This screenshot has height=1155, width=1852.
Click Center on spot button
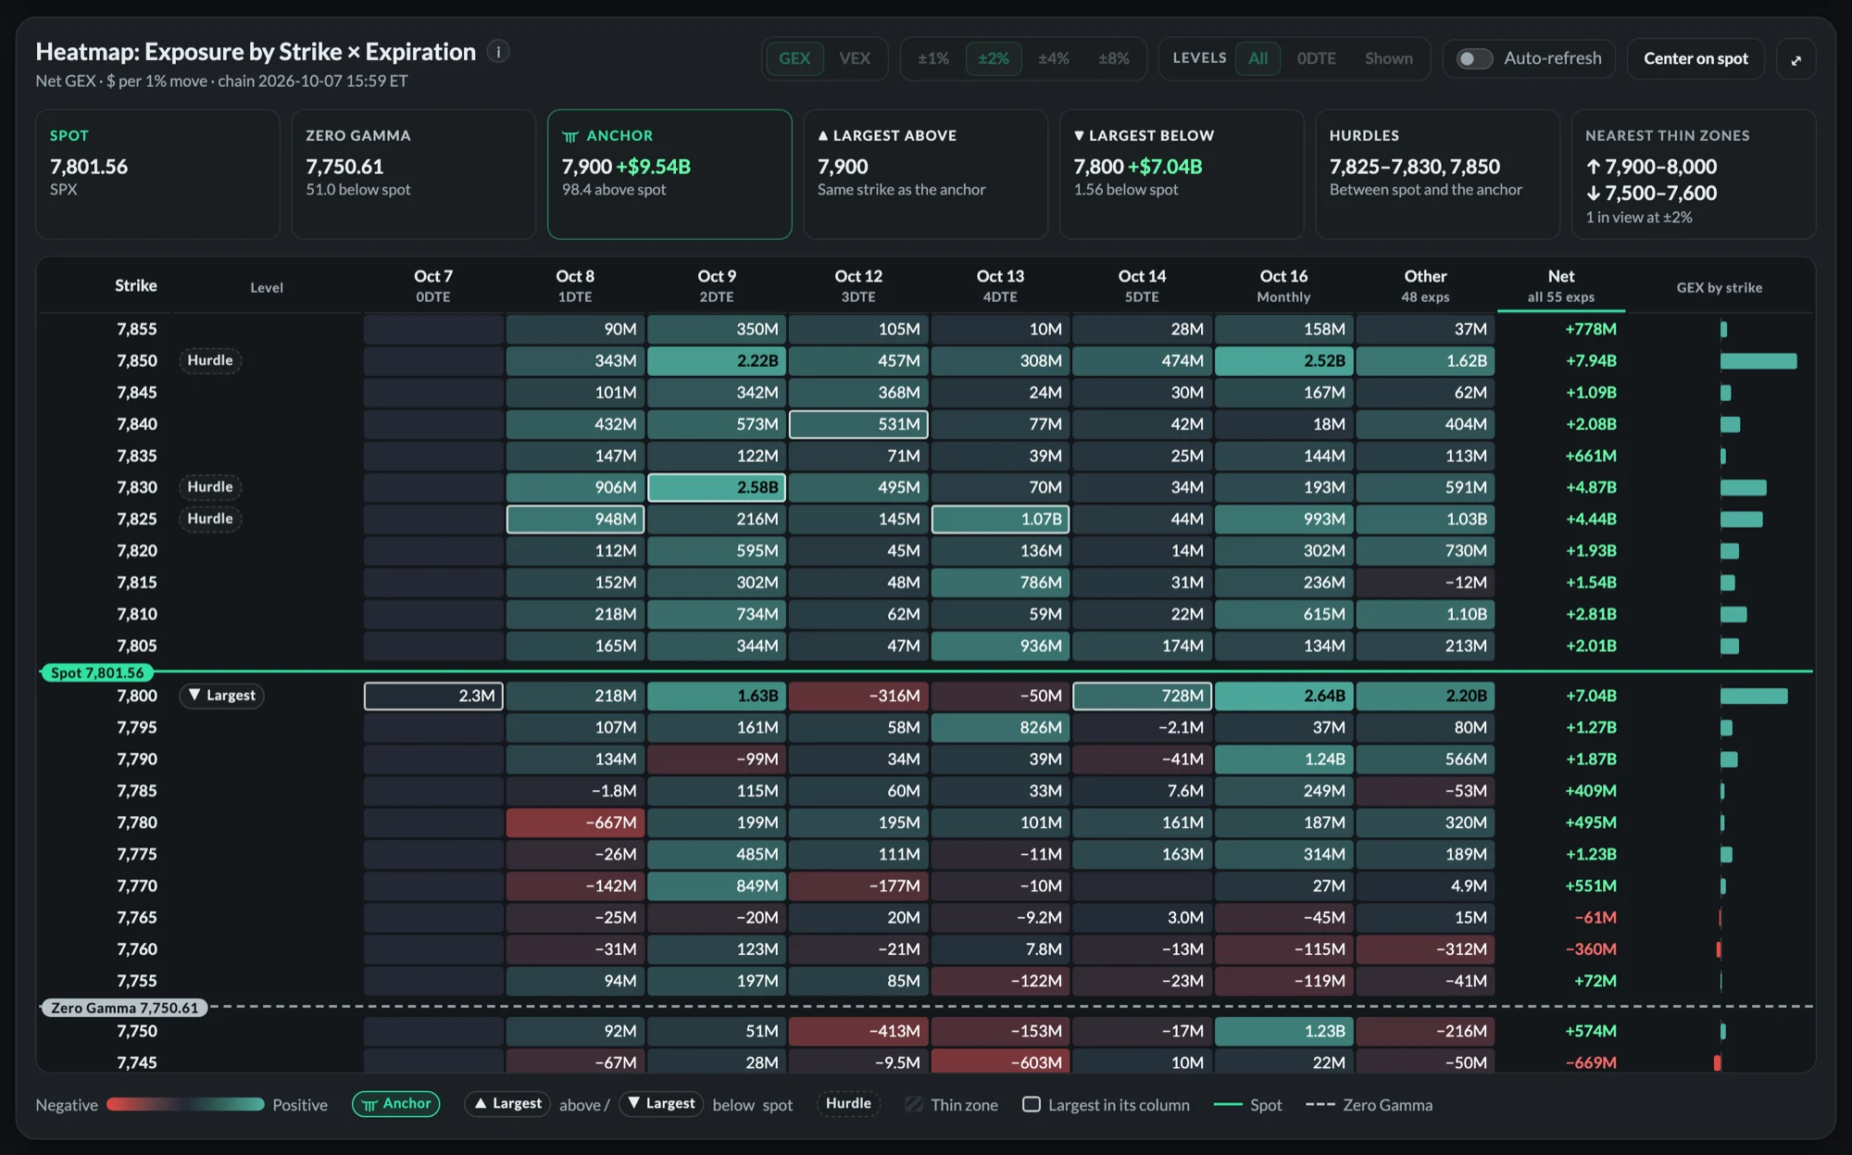point(1696,58)
